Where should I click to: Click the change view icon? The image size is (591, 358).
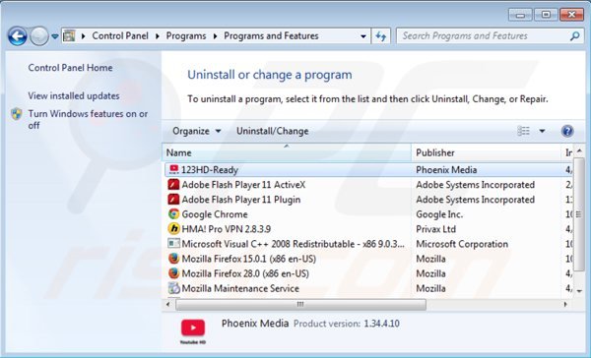click(523, 131)
